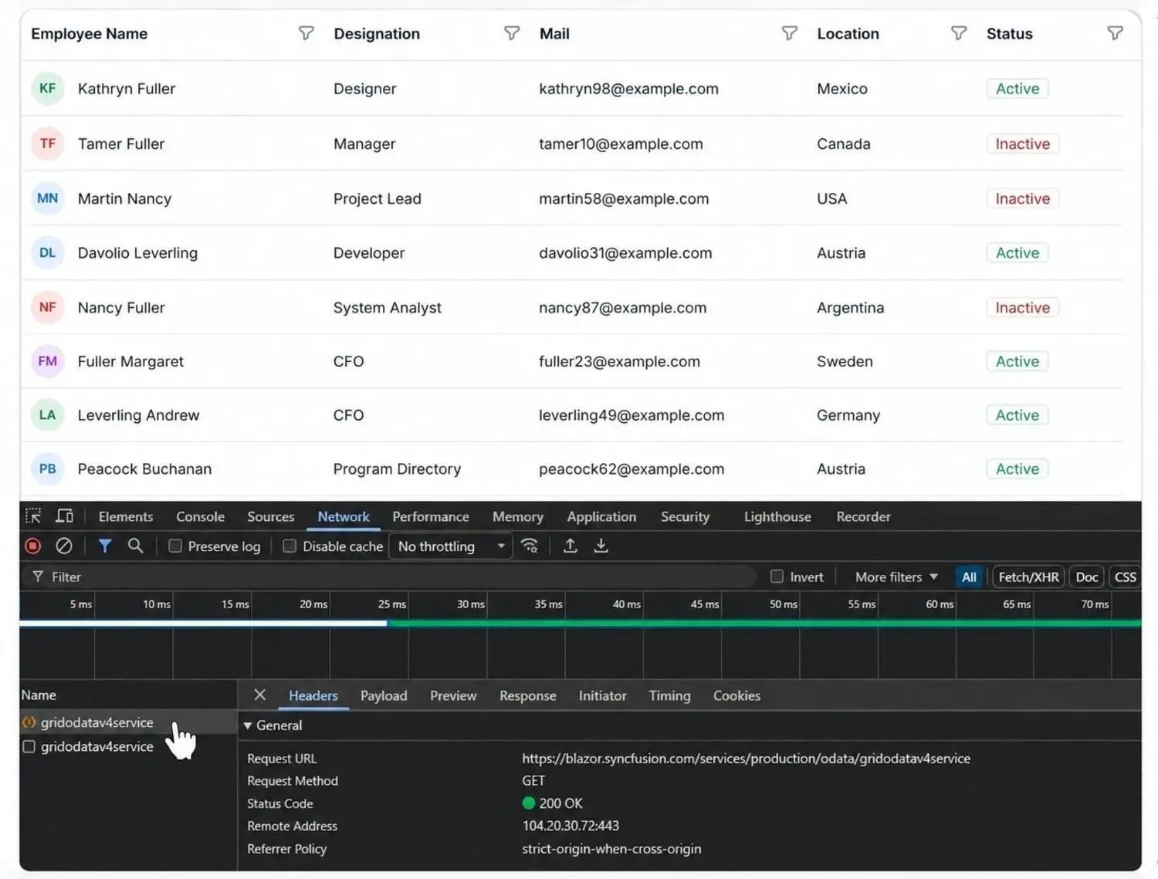This screenshot has width=1158, height=879.
Task: Open the Recorder tab
Action: point(863,517)
